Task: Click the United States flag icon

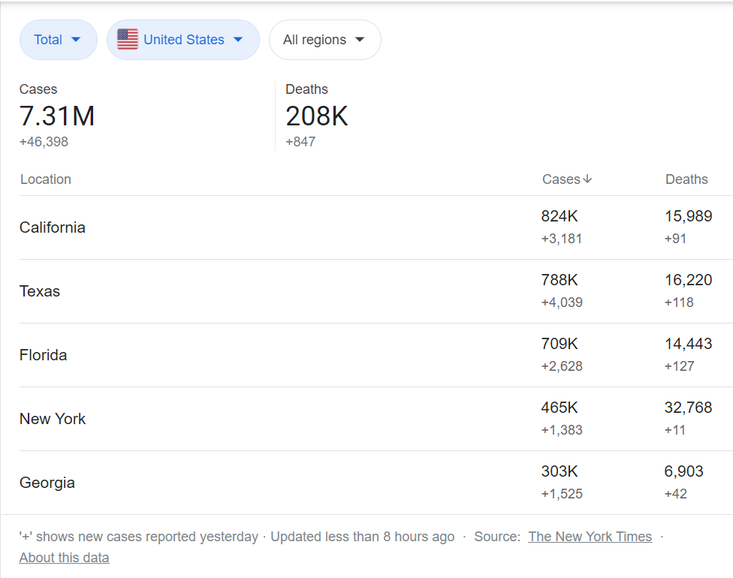Action: pyautogui.click(x=128, y=40)
